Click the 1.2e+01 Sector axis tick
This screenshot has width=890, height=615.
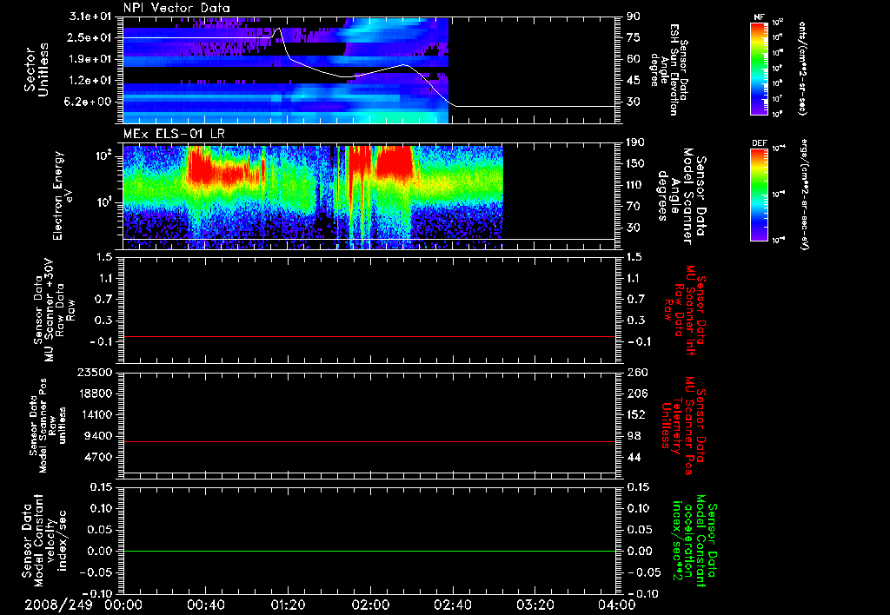tap(90, 81)
